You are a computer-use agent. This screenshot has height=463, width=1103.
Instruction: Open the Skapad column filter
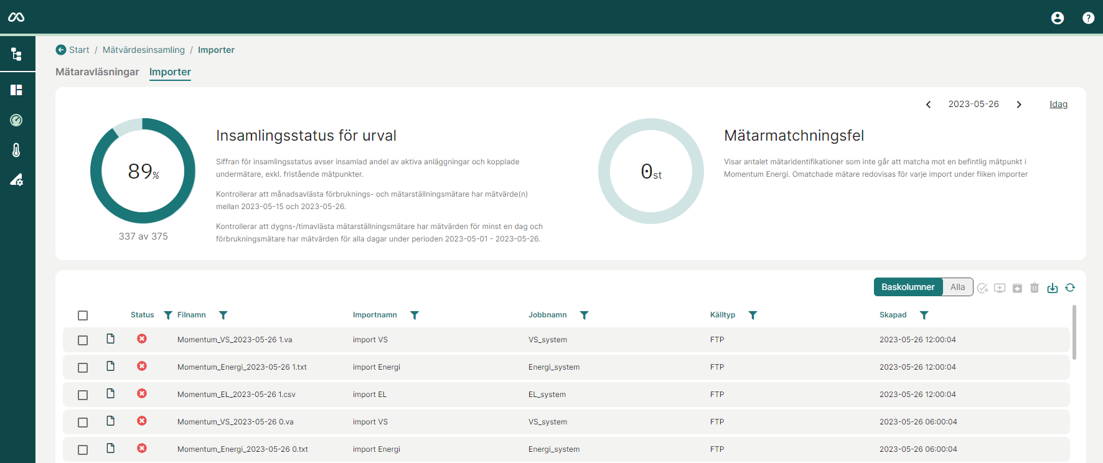pos(924,316)
